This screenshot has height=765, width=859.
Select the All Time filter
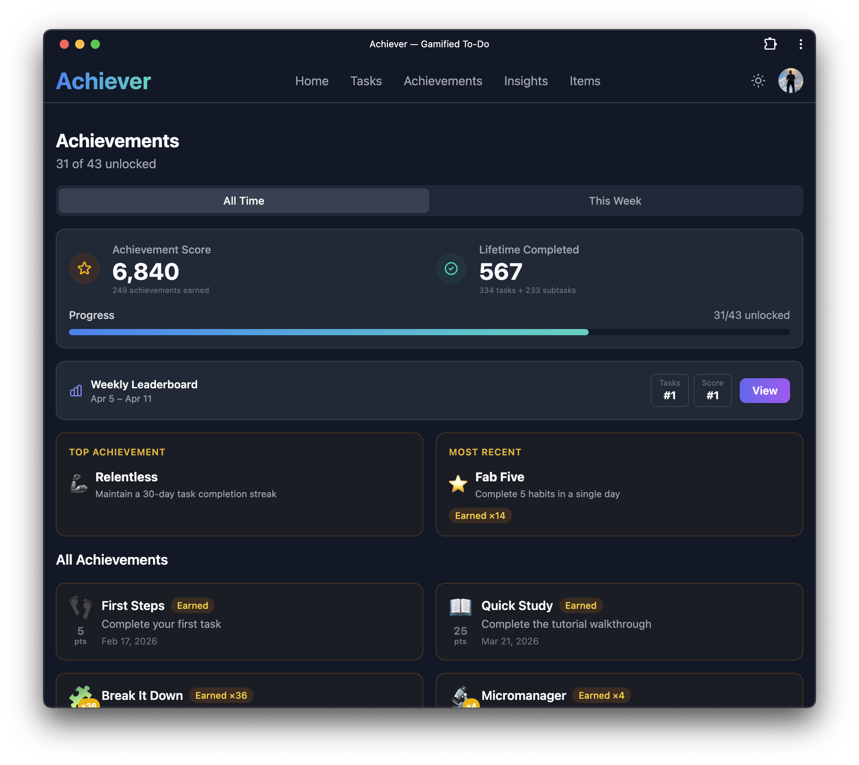[x=243, y=201]
